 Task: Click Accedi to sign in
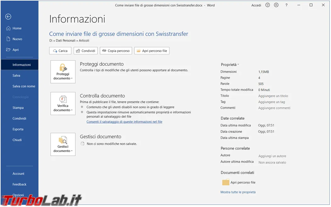256,5
